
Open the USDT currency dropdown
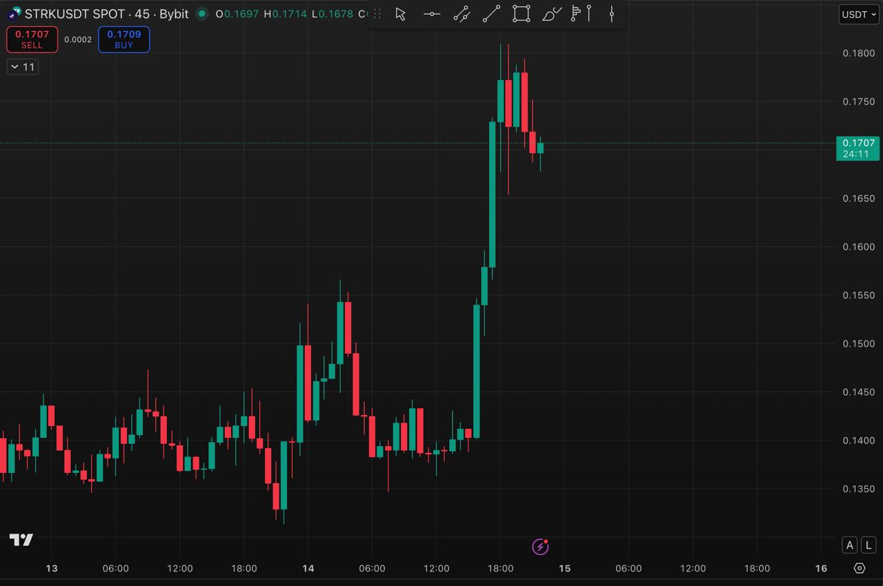(859, 14)
